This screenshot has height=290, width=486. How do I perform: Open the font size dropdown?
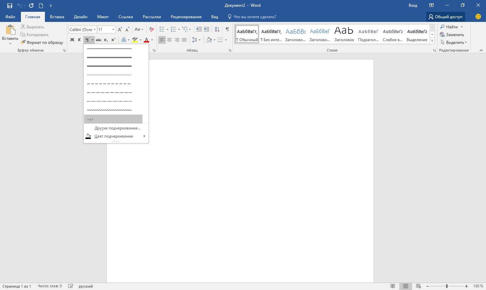point(113,30)
